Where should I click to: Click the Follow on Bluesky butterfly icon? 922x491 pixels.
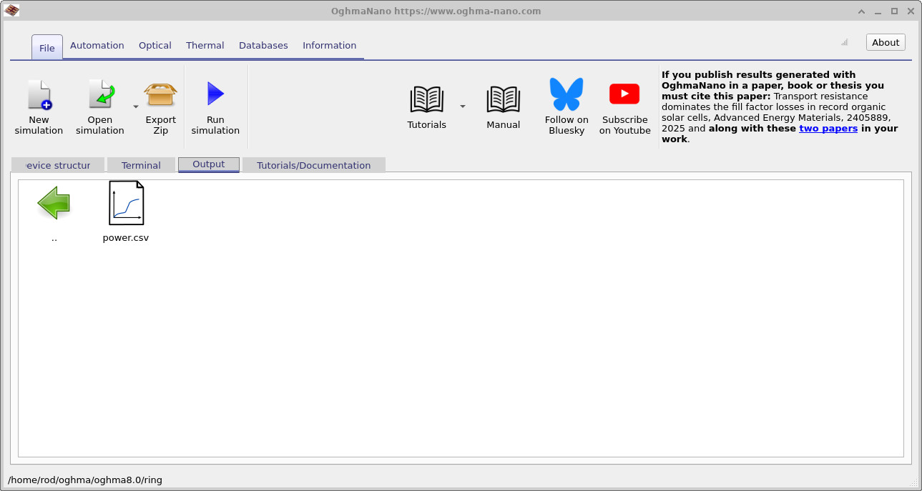click(x=566, y=95)
